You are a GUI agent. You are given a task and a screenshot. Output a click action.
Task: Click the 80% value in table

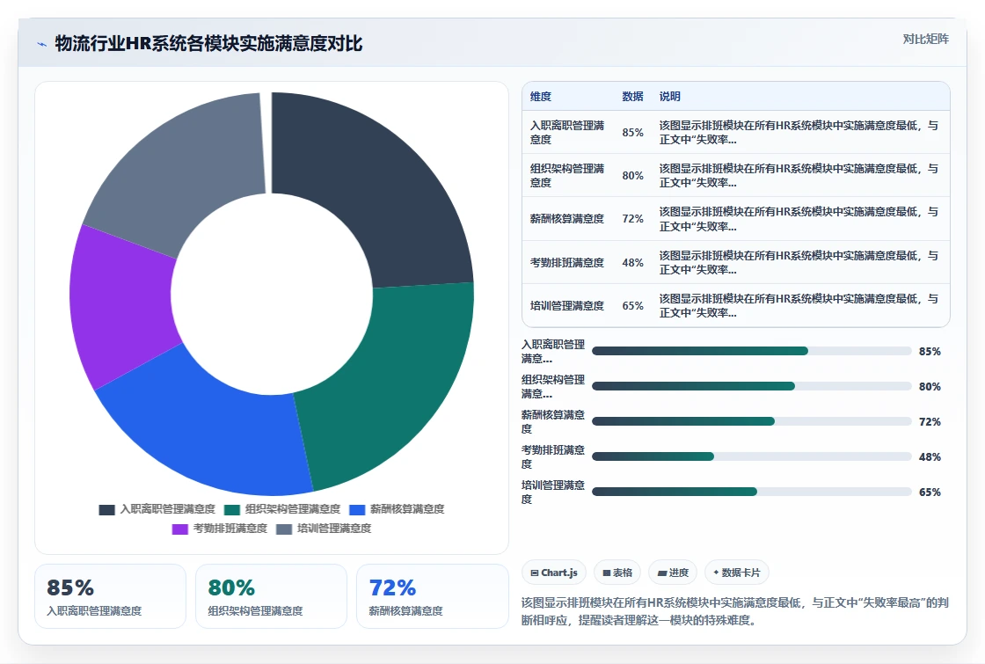[632, 176]
